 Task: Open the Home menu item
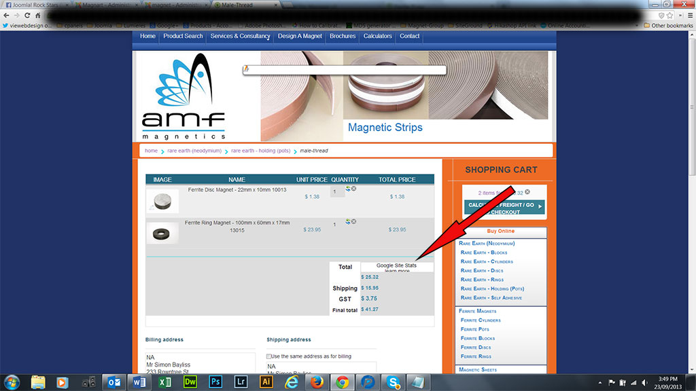point(147,37)
